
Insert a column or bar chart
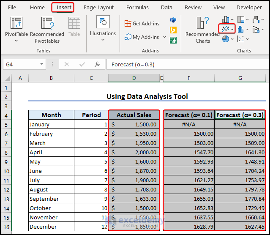pyautogui.click(x=226, y=19)
